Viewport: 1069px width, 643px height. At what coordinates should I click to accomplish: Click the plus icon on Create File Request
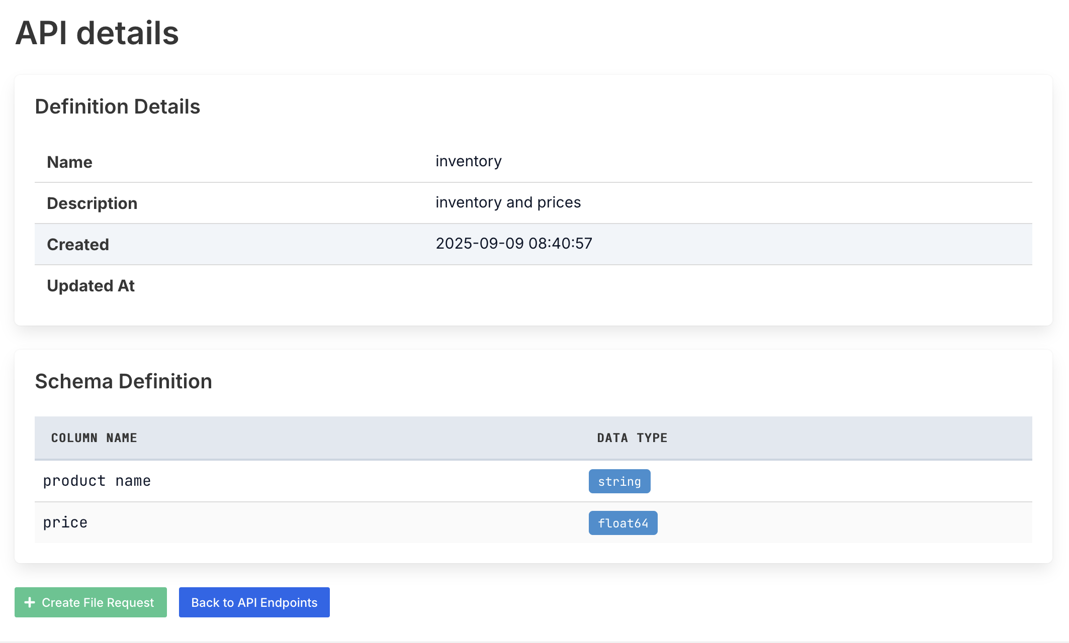30,602
